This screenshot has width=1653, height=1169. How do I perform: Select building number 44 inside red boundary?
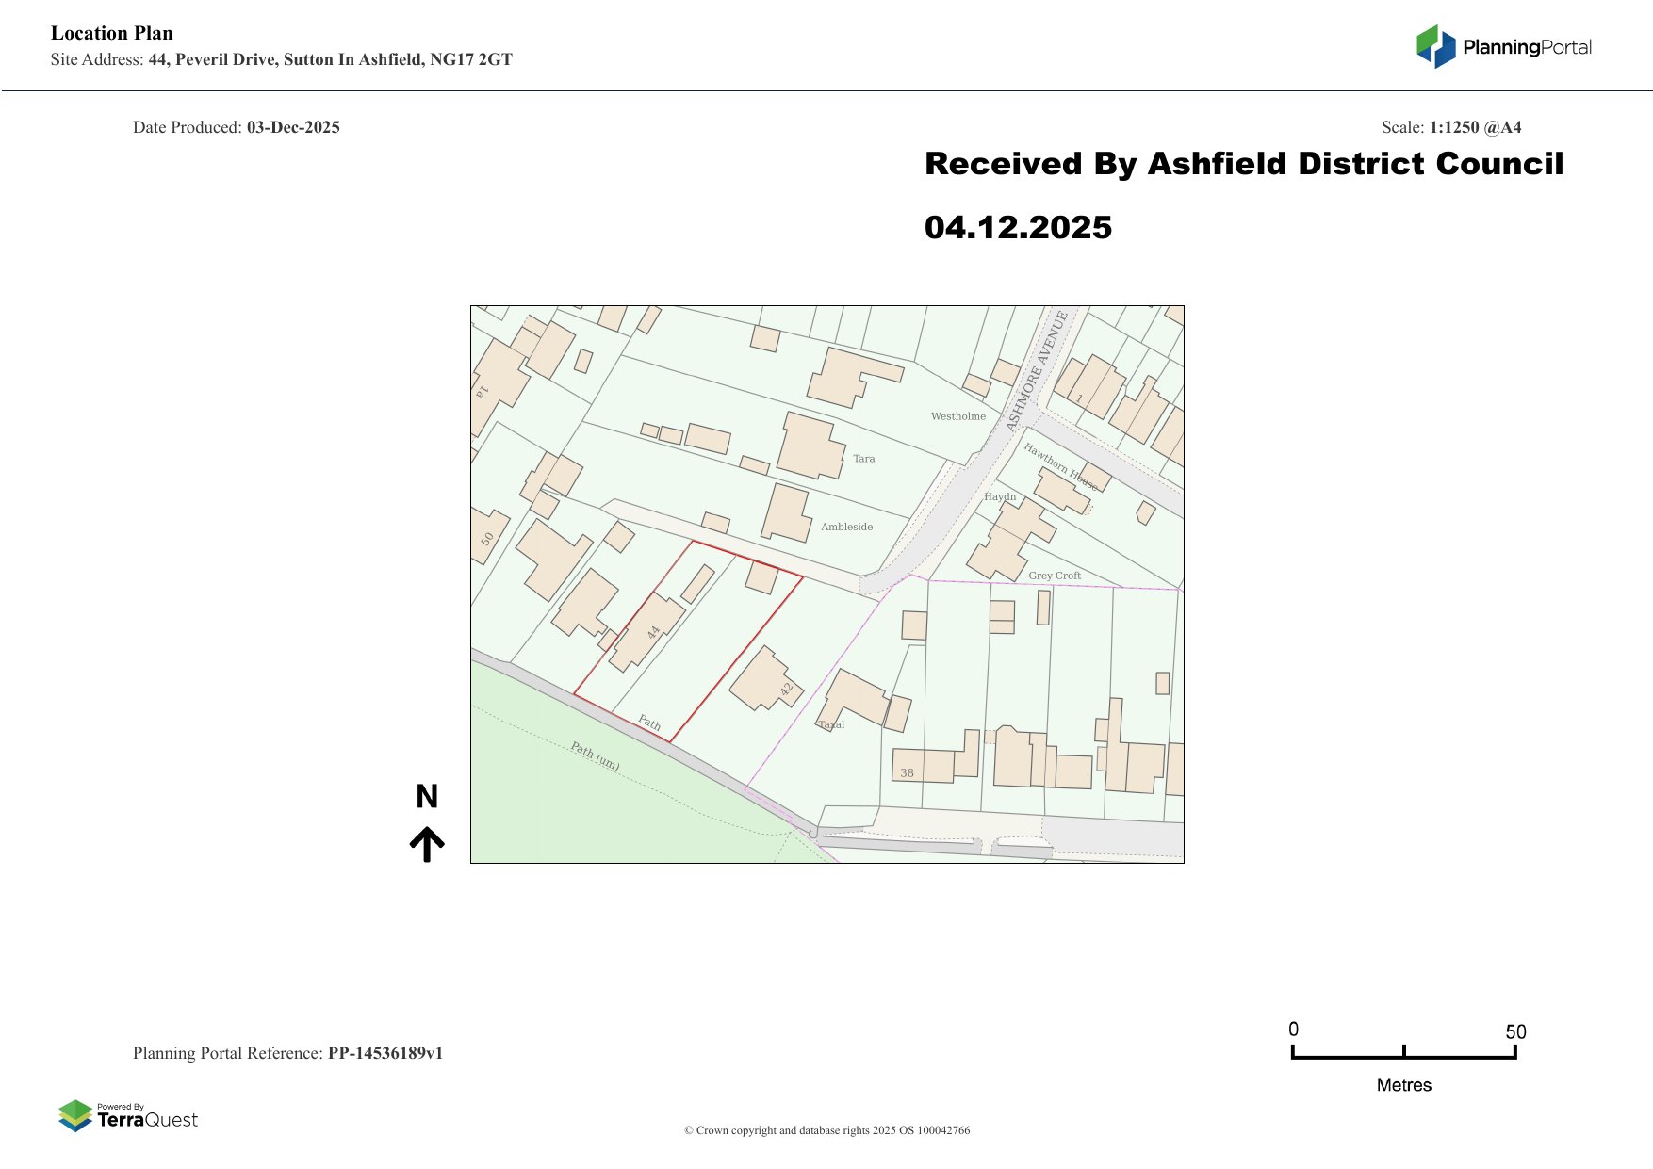pyautogui.click(x=648, y=631)
